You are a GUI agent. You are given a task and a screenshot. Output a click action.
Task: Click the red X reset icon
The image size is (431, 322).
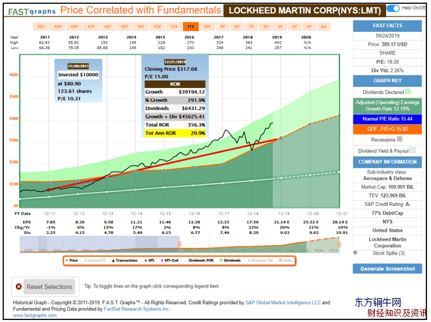19,287
